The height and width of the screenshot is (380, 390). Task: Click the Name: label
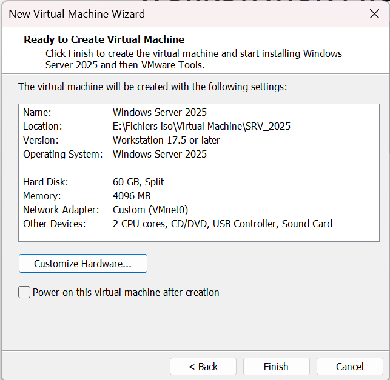(37, 112)
